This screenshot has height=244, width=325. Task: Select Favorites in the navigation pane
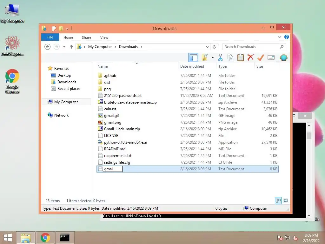pyautogui.click(x=62, y=69)
